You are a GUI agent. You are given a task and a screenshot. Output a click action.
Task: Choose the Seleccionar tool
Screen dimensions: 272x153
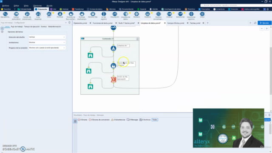pos(180,15)
